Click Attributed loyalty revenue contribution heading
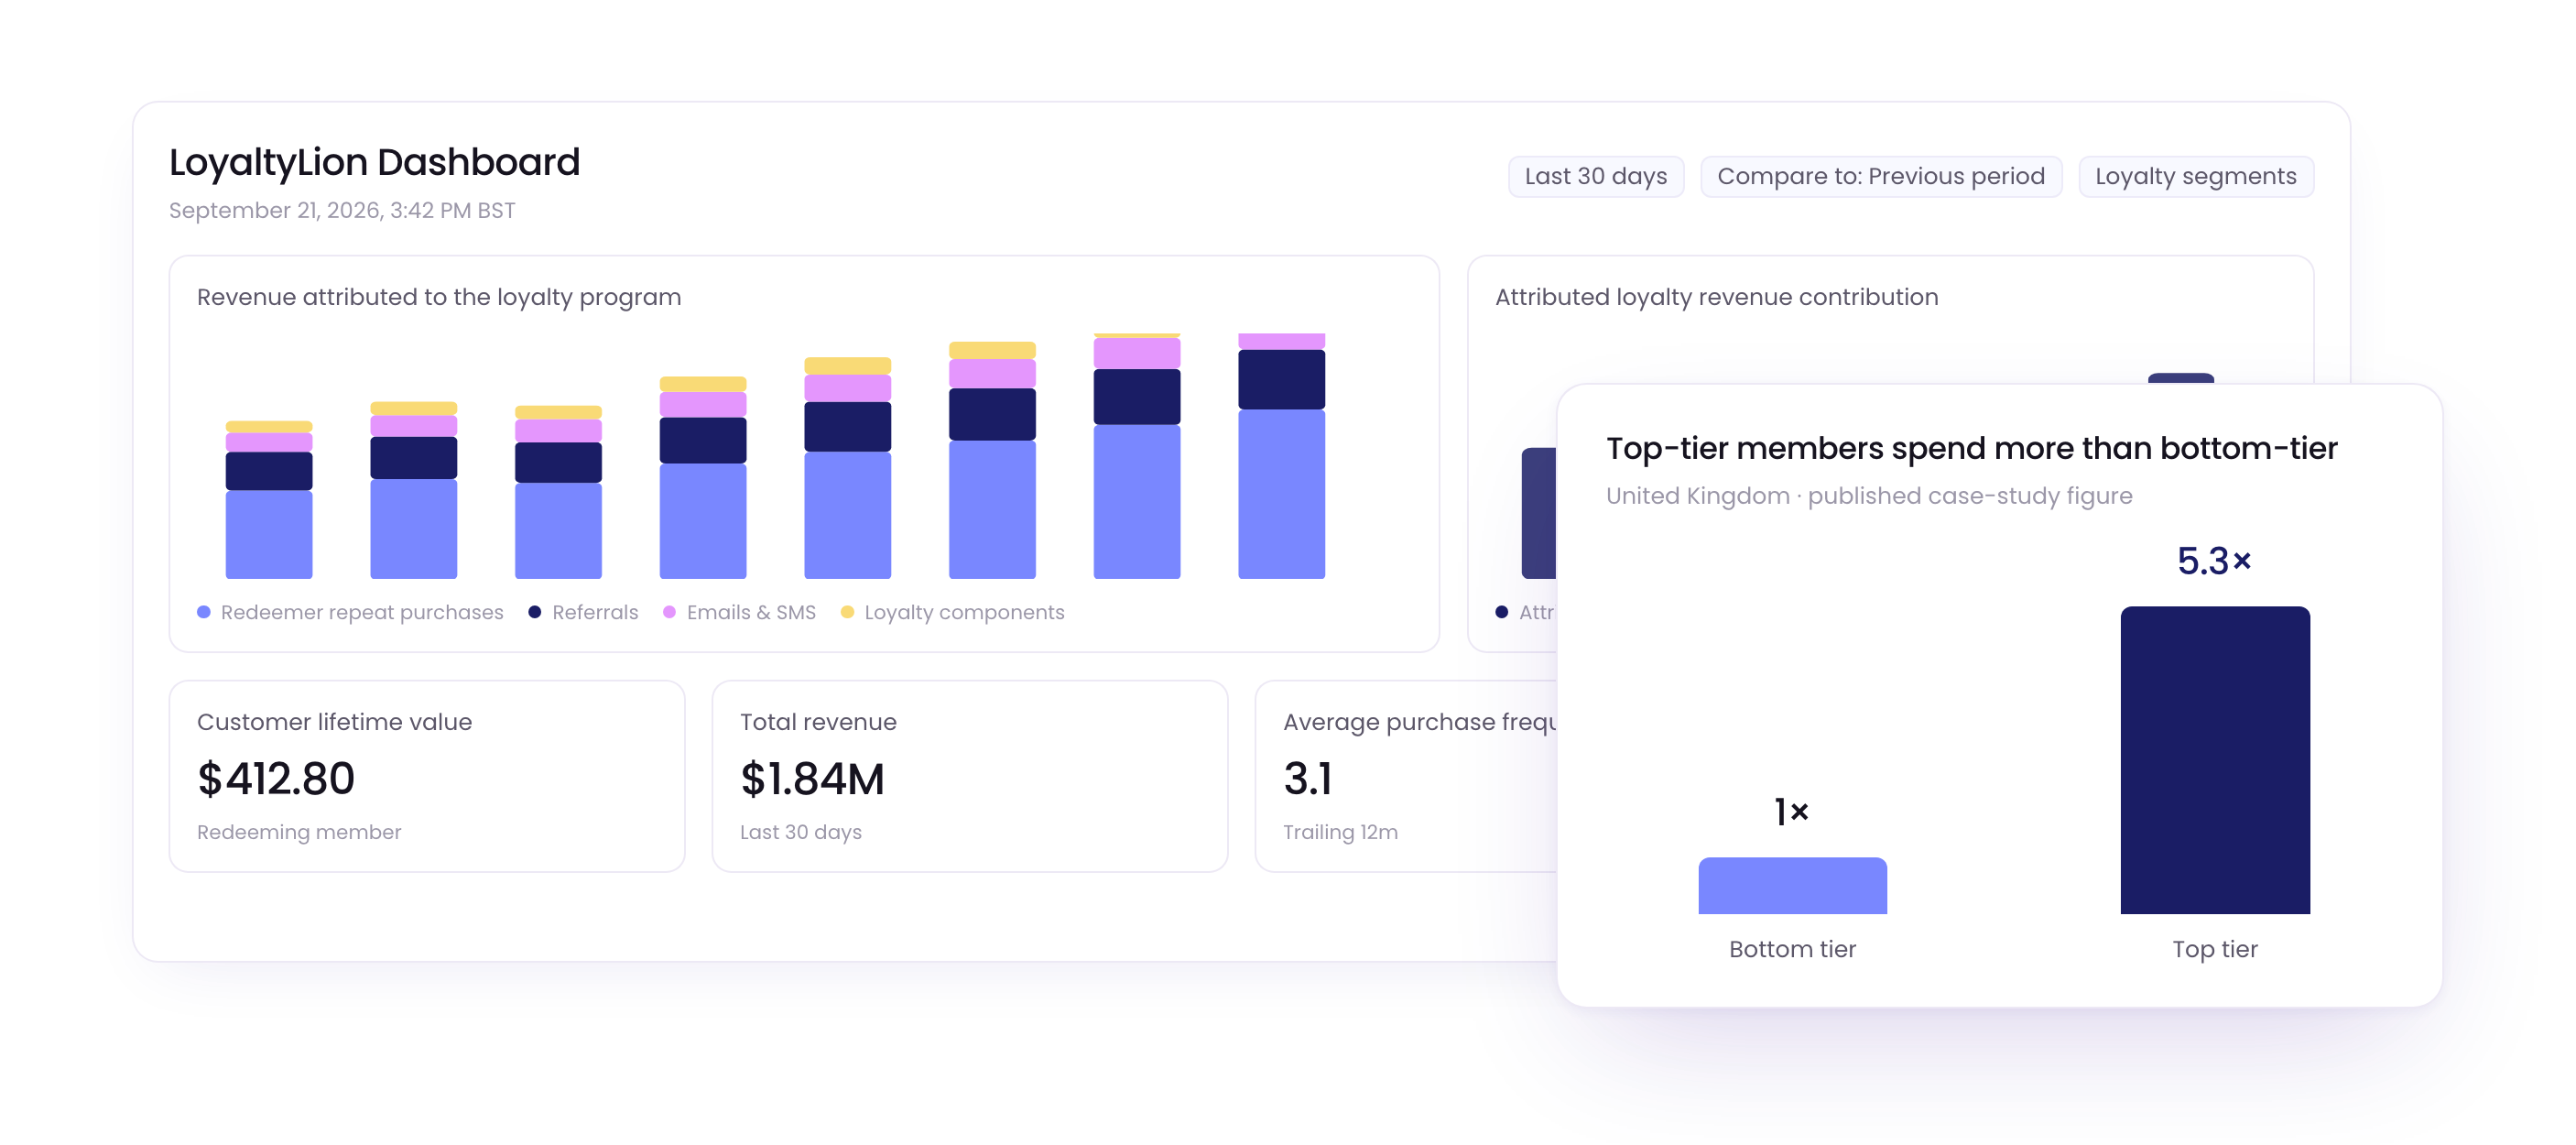This screenshot has width=2576, height=1145. click(1716, 297)
